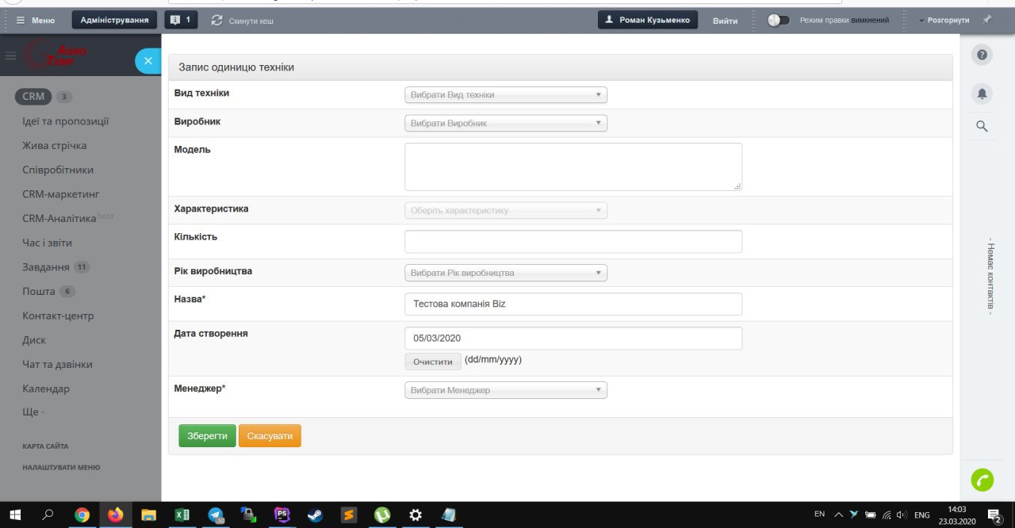
Task: Open Пошта menu item
Action: tap(39, 291)
